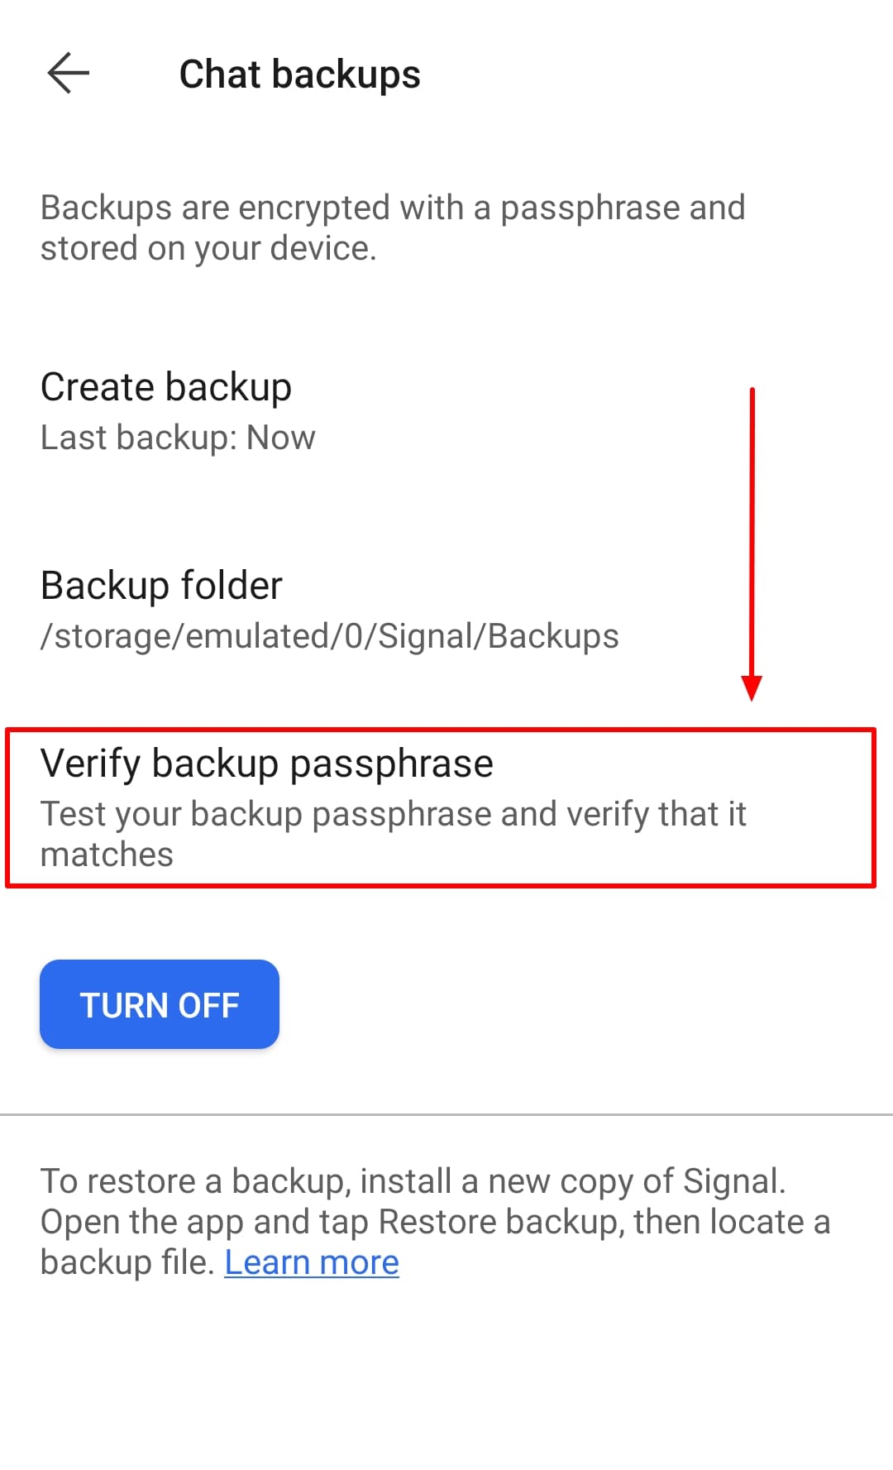This screenshot has height=1470, width=893.
Task: Open /storage/emulated/0/Signal/Backups location
Action: click(x=329, y=636)
